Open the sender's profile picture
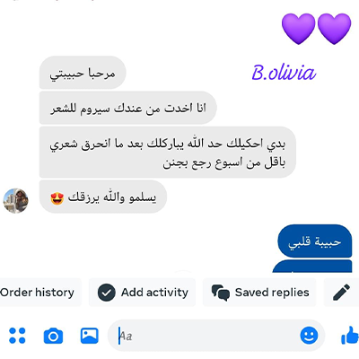The height and width of the screenshot is (359, 359). [15, 200]
